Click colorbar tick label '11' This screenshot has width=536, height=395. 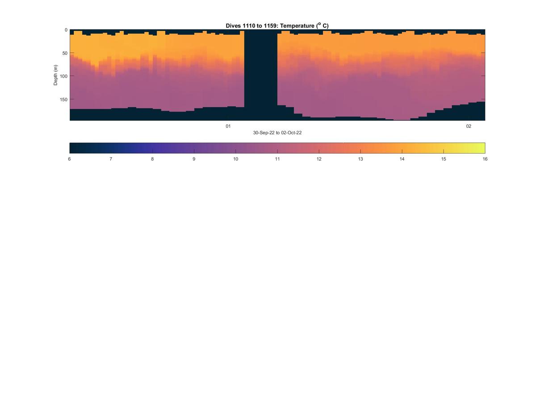(x=277, y=159)
